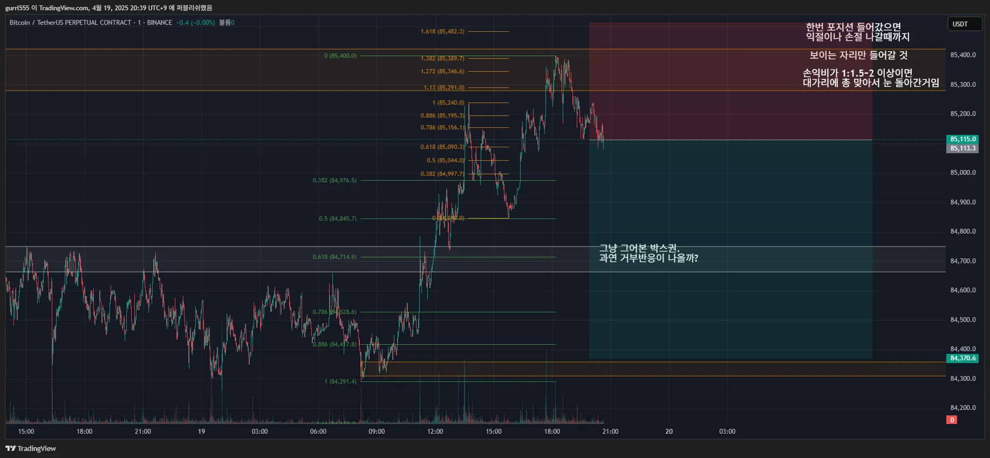Click the green 84,370.6 target price label
This screenshot has height=458, width=990.
(x=963, y=358)
